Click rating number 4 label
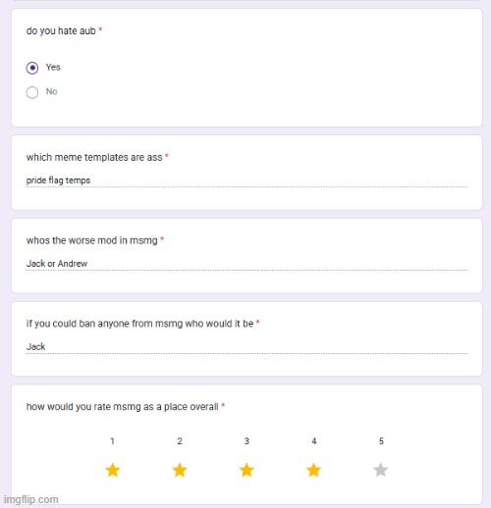491x508 pixels. (x=314, y=441)
